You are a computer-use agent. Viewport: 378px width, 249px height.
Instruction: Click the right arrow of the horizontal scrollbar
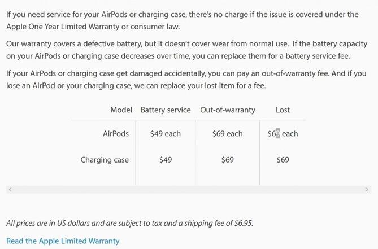(x=367, y=190)
